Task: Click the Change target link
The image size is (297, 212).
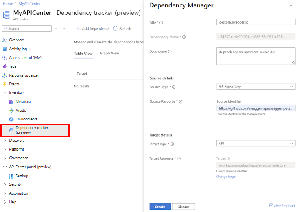Action: pyautogui.click(x=226, y=177)
